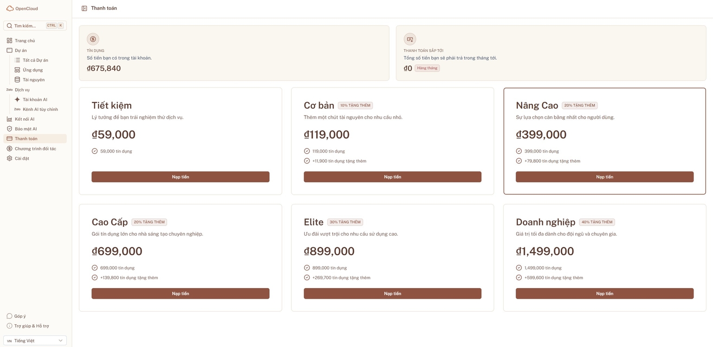Select Tất cả Dự án tree item

35,60
